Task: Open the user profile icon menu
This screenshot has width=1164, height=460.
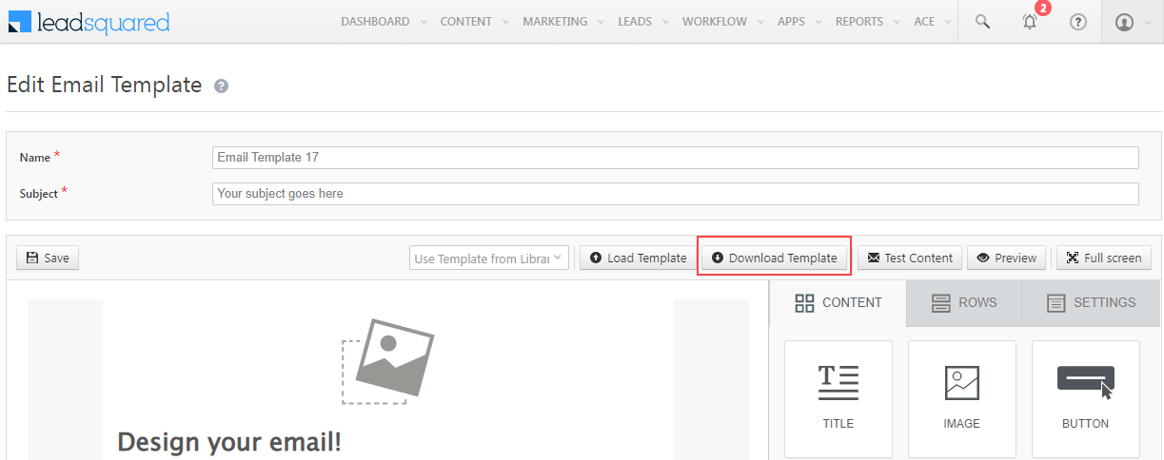Action: pyautogui.click(x=1131, y=22)
